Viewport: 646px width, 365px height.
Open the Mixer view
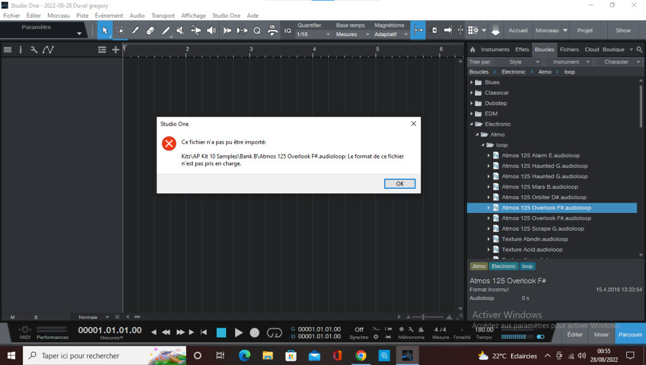601,335
